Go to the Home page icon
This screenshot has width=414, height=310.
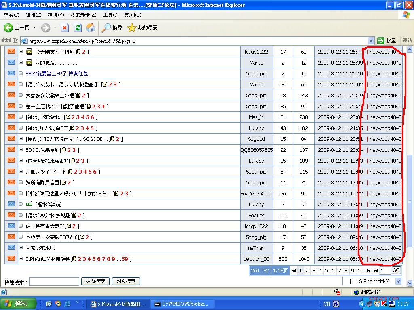click(x=91, y=27)
